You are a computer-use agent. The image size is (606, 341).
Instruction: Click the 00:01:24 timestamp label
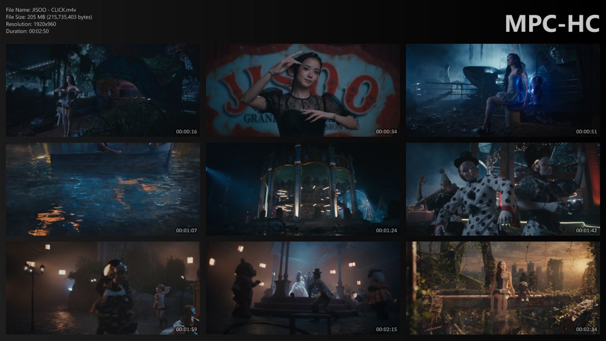tap(386, 230)
